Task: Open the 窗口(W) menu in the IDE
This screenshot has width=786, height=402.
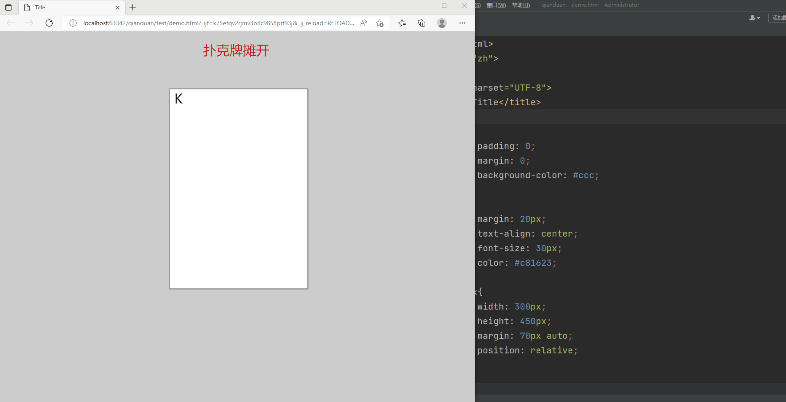Action: (496, 5)
